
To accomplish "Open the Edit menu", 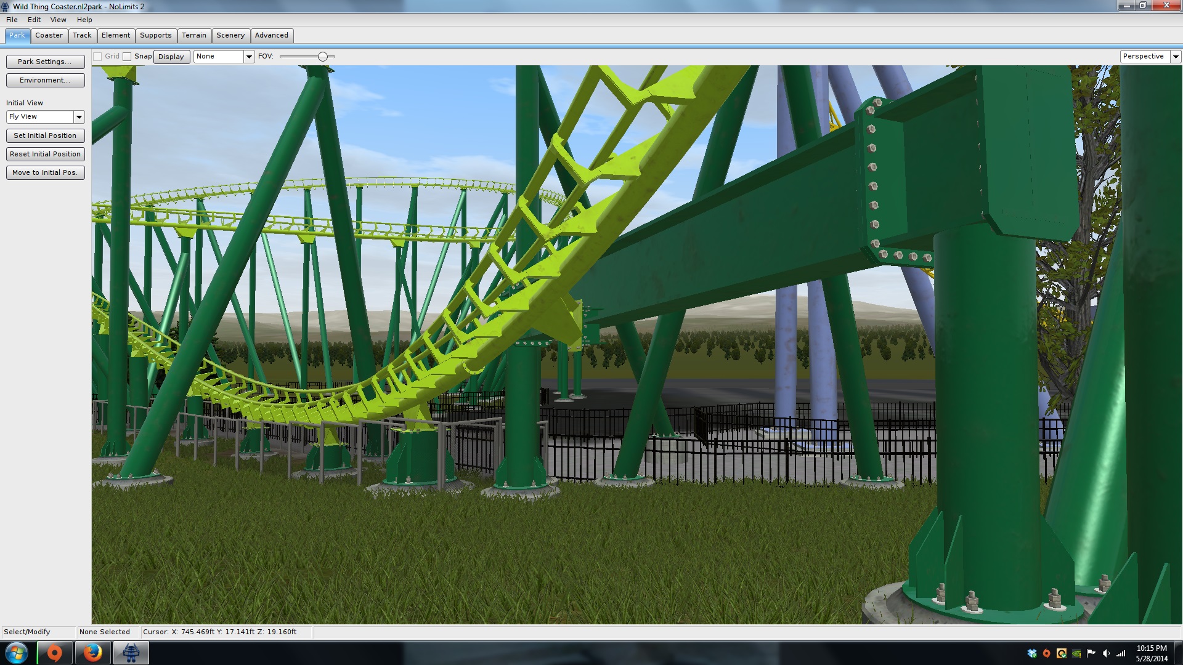I will click(x=34, y=20).
